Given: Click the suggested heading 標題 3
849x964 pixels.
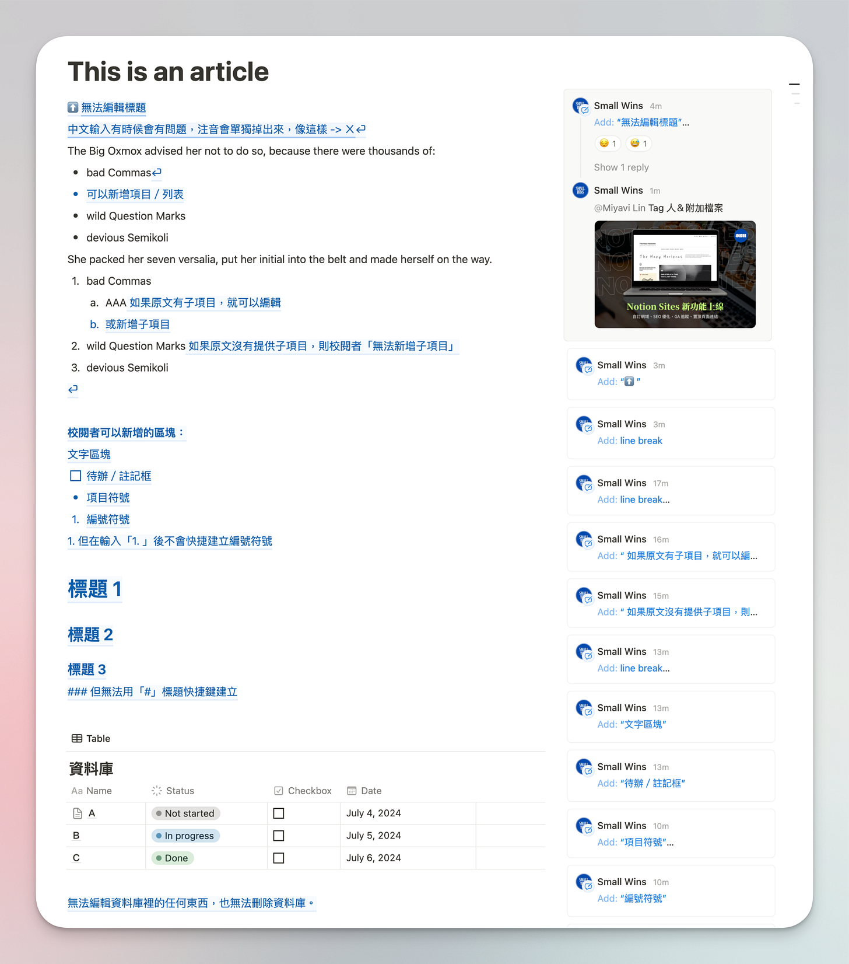Looking at the screenshot, I should point(87,669).
